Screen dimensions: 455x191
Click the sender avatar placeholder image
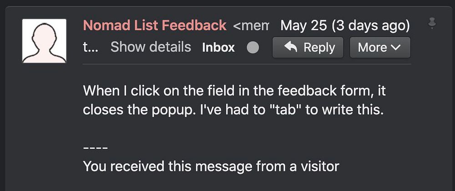pos(44,41)
